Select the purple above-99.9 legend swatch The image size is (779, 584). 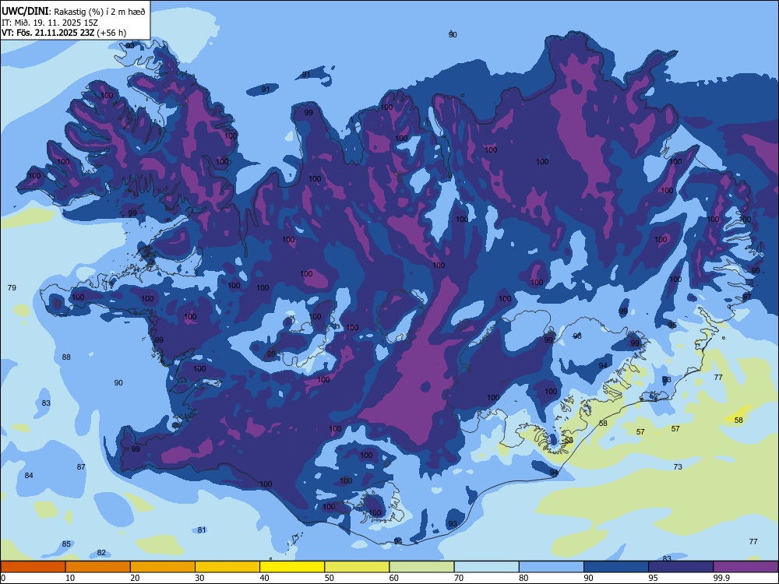746,567
